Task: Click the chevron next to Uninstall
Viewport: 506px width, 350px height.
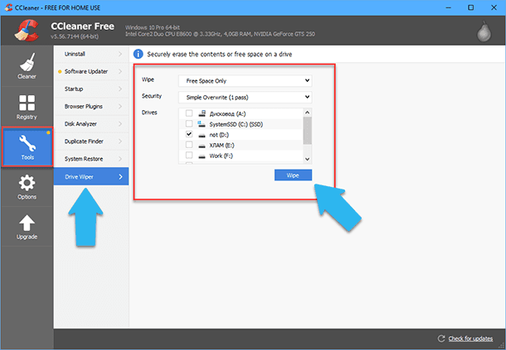Action: (120, 54)
